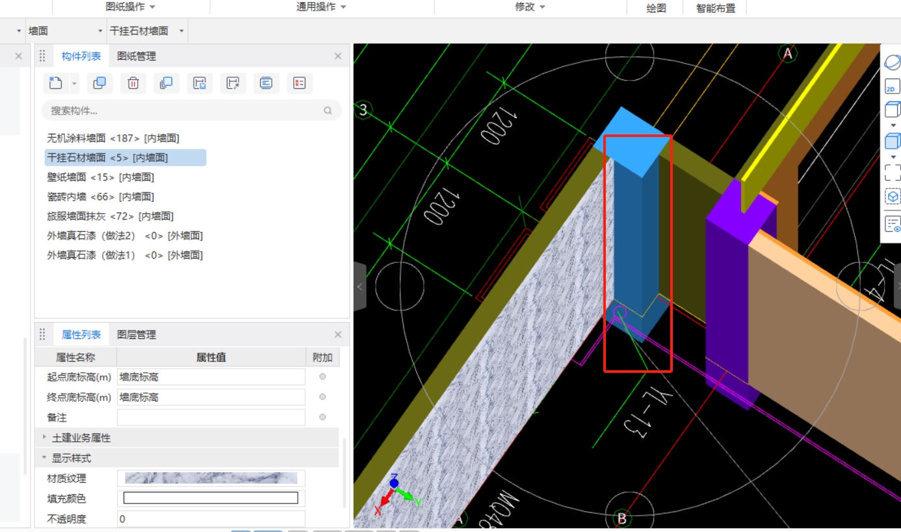Click the dashed cube local 3D icon
Screen dimensions: 901x532
[x=893, y=196]
